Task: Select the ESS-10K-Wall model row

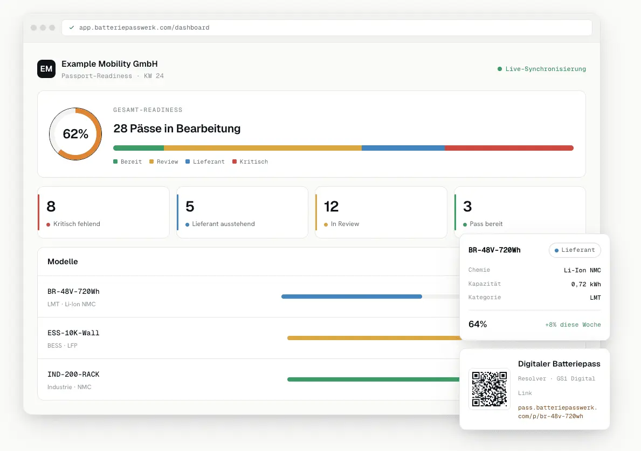Action: [249, 338]
